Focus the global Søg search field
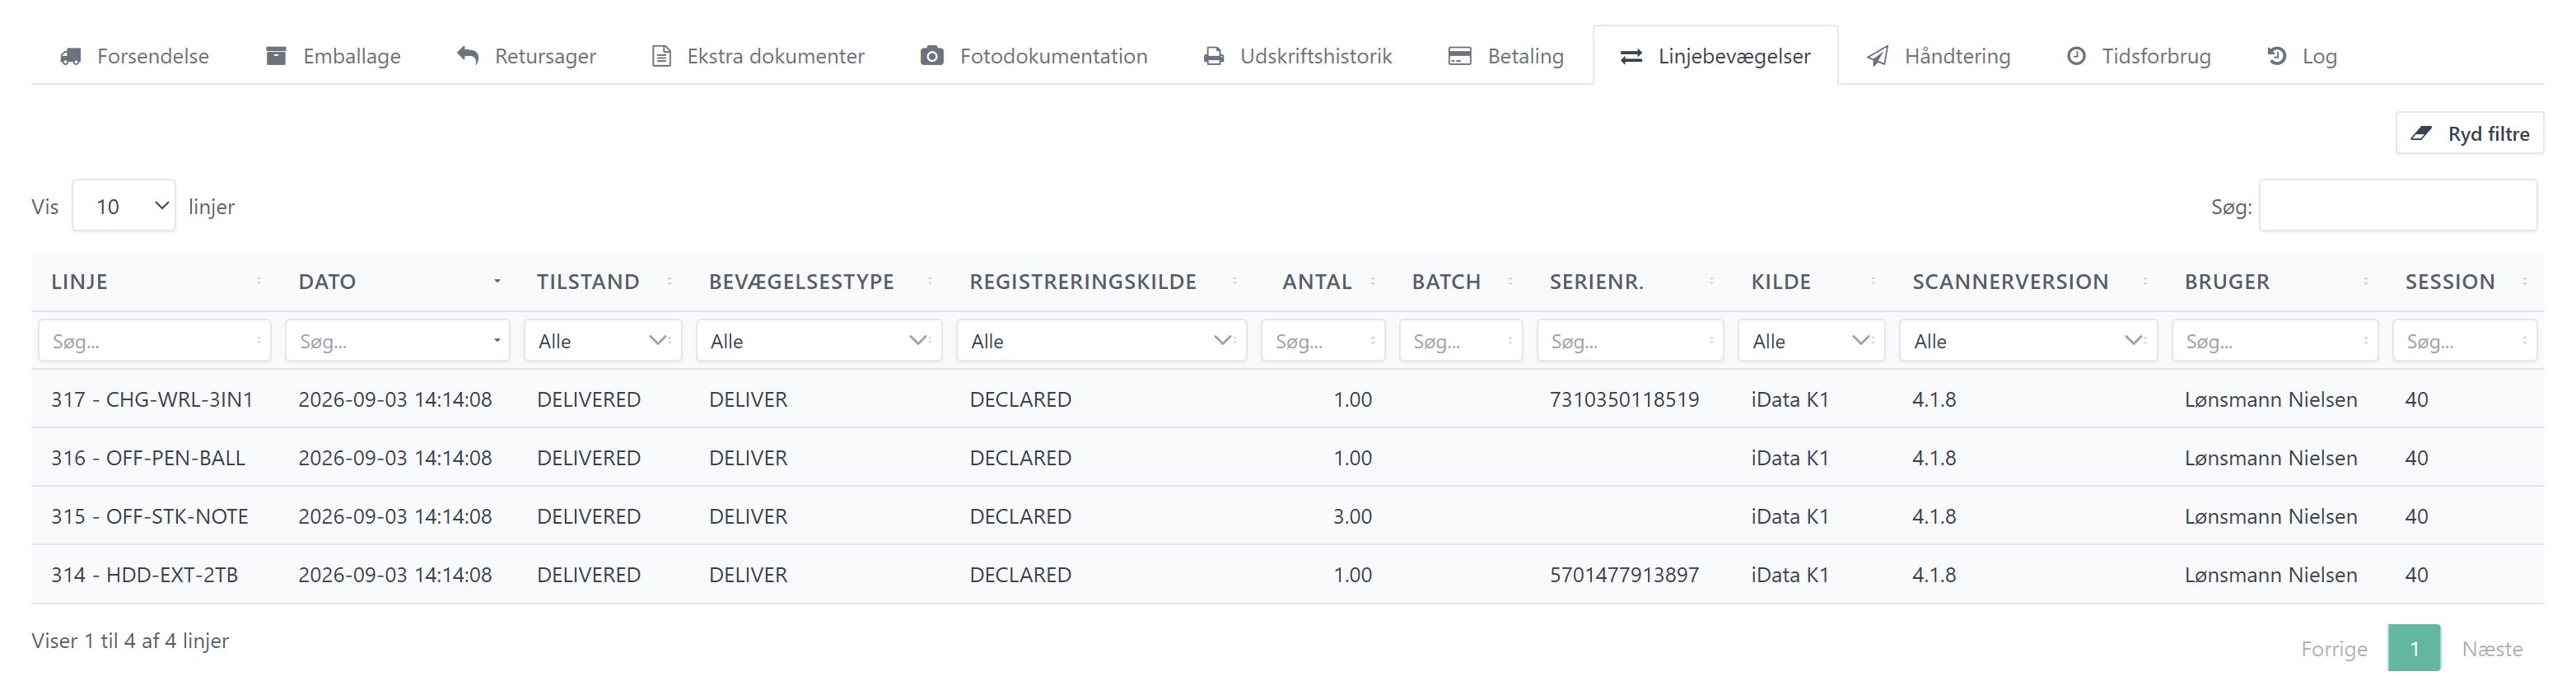Image resolution: width=2576 pixels, height=695 pixels. [x=2397, y=206]
